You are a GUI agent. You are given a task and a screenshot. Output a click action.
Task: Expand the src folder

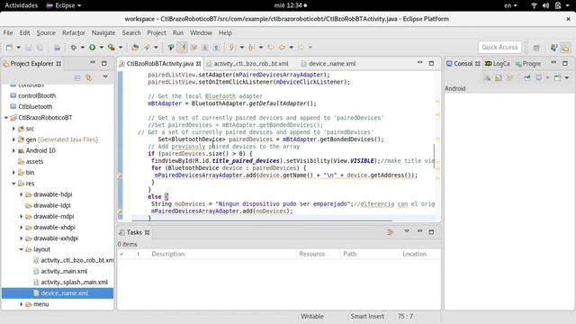click(x=13, y=129)
